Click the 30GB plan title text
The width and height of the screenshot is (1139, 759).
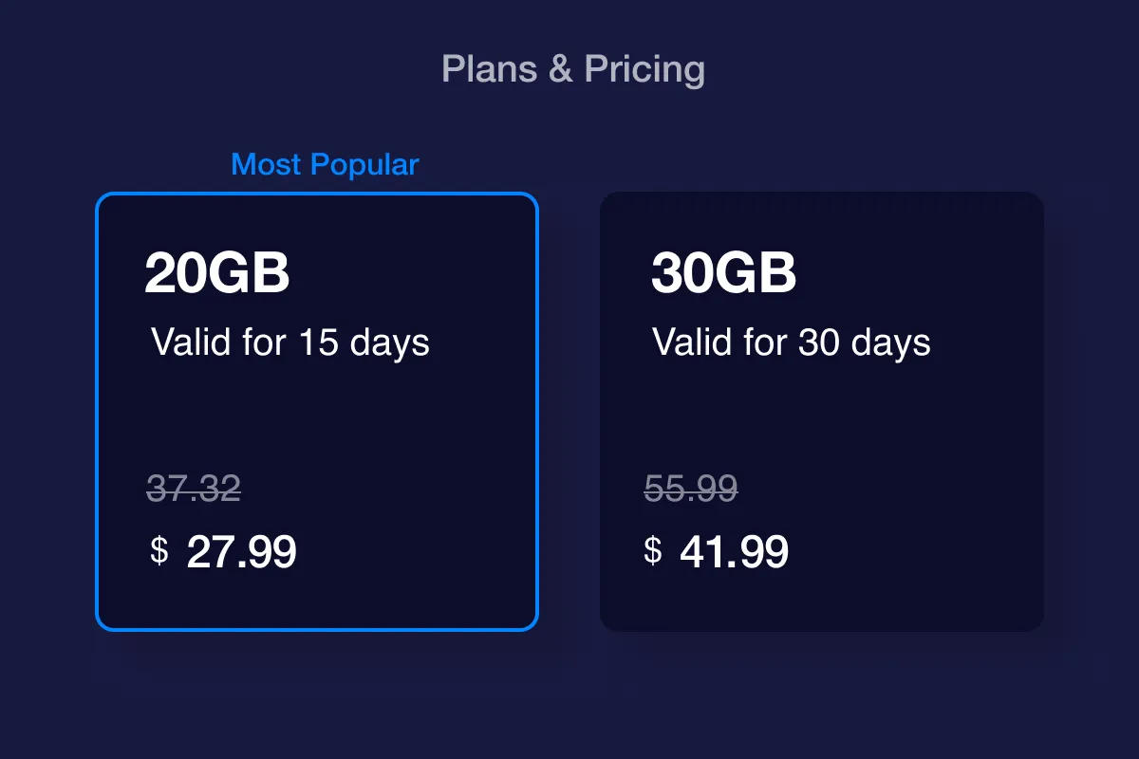click(x=723, y=274)
